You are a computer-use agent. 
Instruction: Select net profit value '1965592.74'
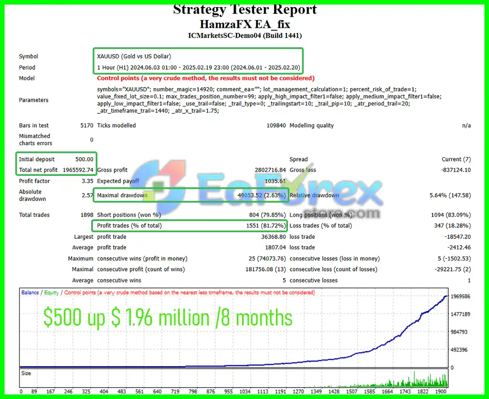coord(78,170)
